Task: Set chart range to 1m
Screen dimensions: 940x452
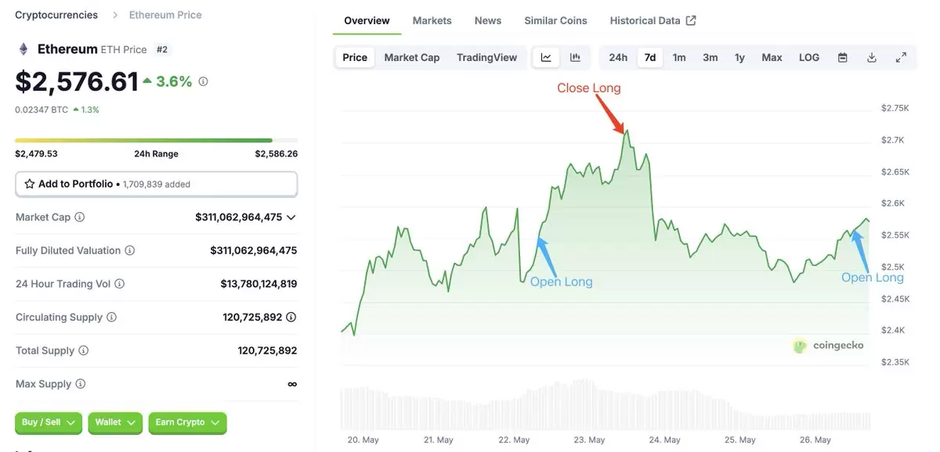Action: coord(679,57)
